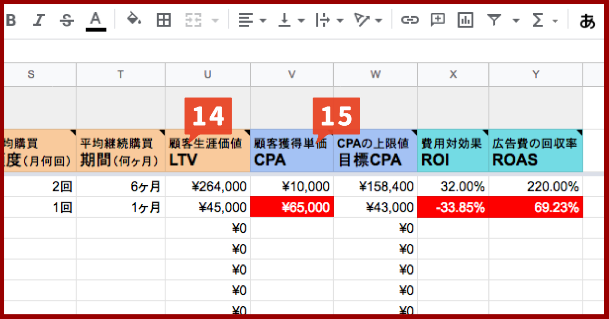Select column V header
This screenshot has width=609, height=319.
pyautogui.click(x=291, y=74)
